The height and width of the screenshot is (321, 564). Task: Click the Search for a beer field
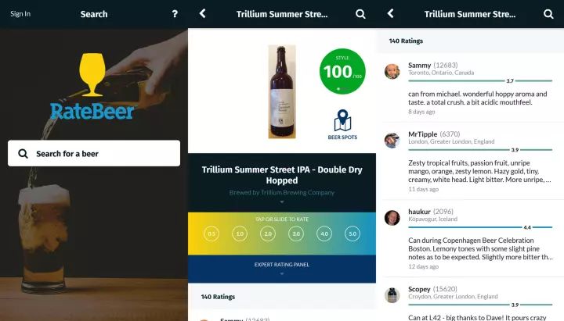point(94,154)
